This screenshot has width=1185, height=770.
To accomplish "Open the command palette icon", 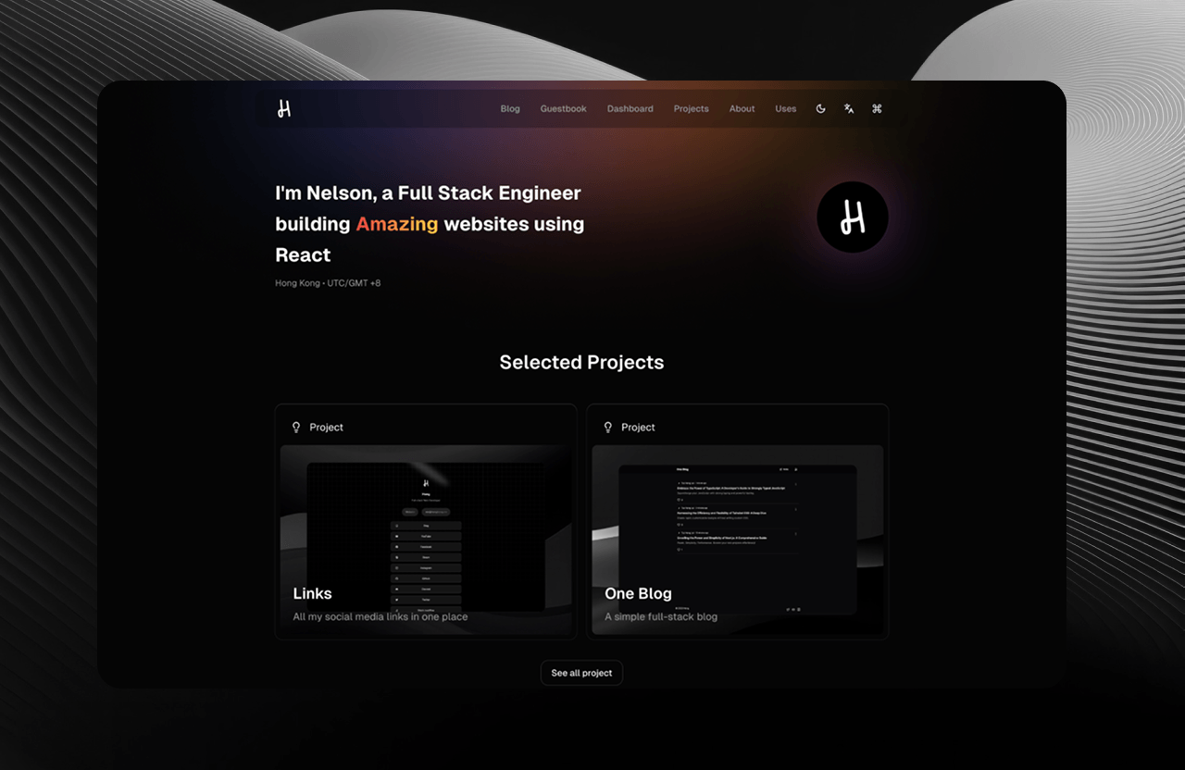I will 877,109.
